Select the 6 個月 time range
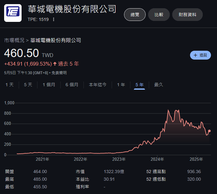Image resolution: width=217 pixels, height=194 pixels. [72, 85]
